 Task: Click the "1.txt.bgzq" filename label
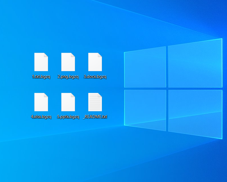pos(41,76)
